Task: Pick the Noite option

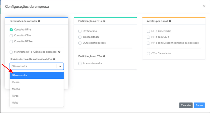Action: [x=37, y=102]
